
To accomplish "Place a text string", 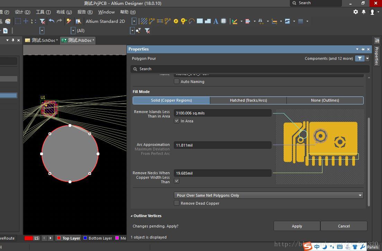I will coord(216,21).
